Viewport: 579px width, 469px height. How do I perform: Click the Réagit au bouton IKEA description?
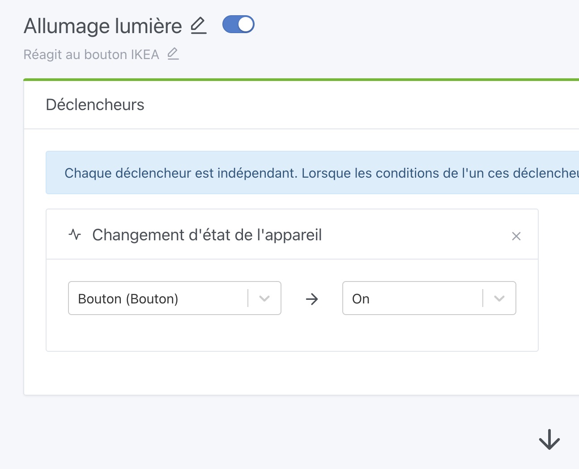(91, 55)
